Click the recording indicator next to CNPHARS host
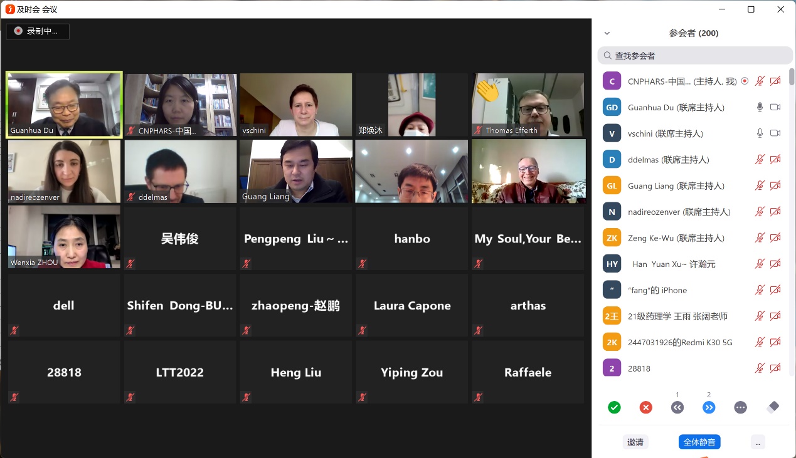Viewport: 796px width, 458px height. 745,81
